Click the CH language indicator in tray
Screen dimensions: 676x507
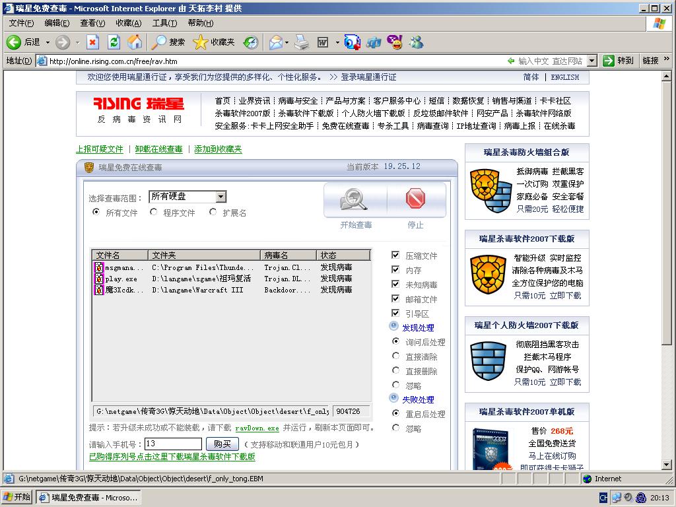coord(603,498)
